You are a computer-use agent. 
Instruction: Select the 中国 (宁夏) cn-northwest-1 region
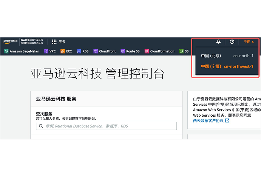point(227,66)
